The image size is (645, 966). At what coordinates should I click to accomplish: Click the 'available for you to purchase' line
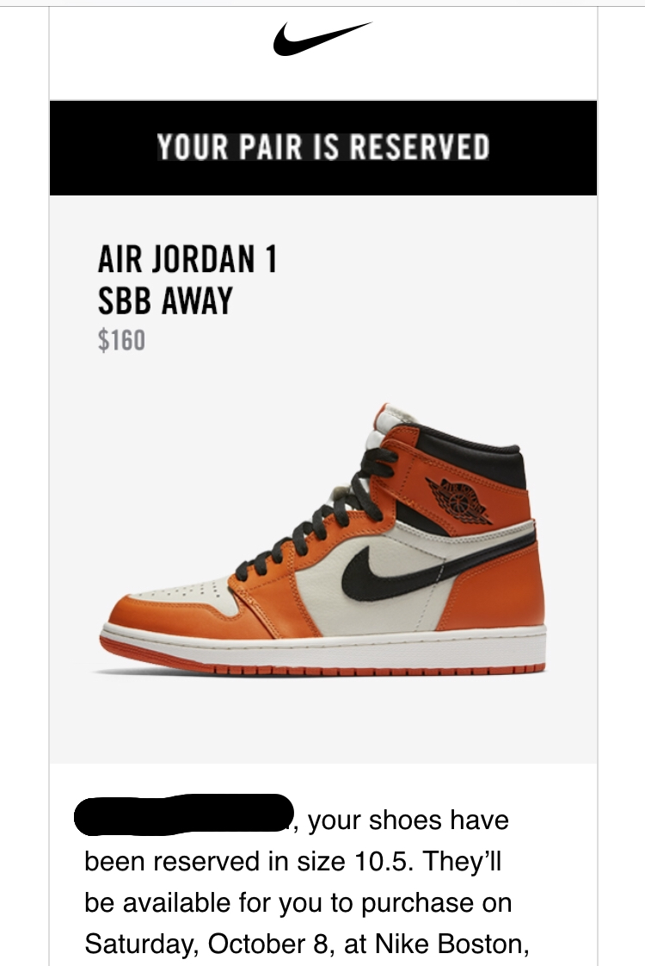coord(299,903)
